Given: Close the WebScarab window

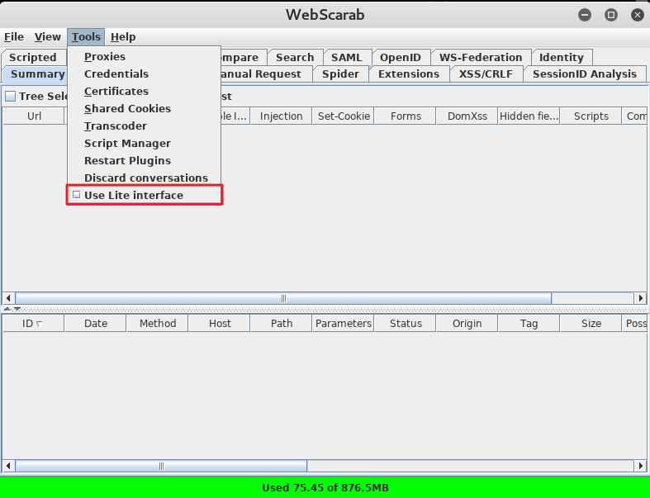Looking at the screenshot, I should click(637, 15).
